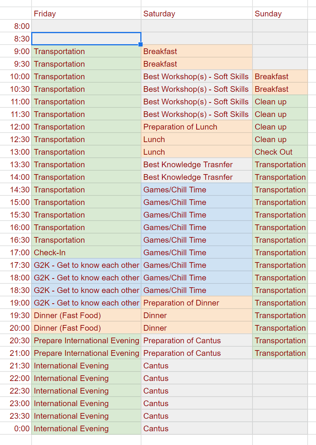Image resolution: width=316 pixels, height=445 pixels.
Task: Select the Saturday header cell
Action: (197, 14)
